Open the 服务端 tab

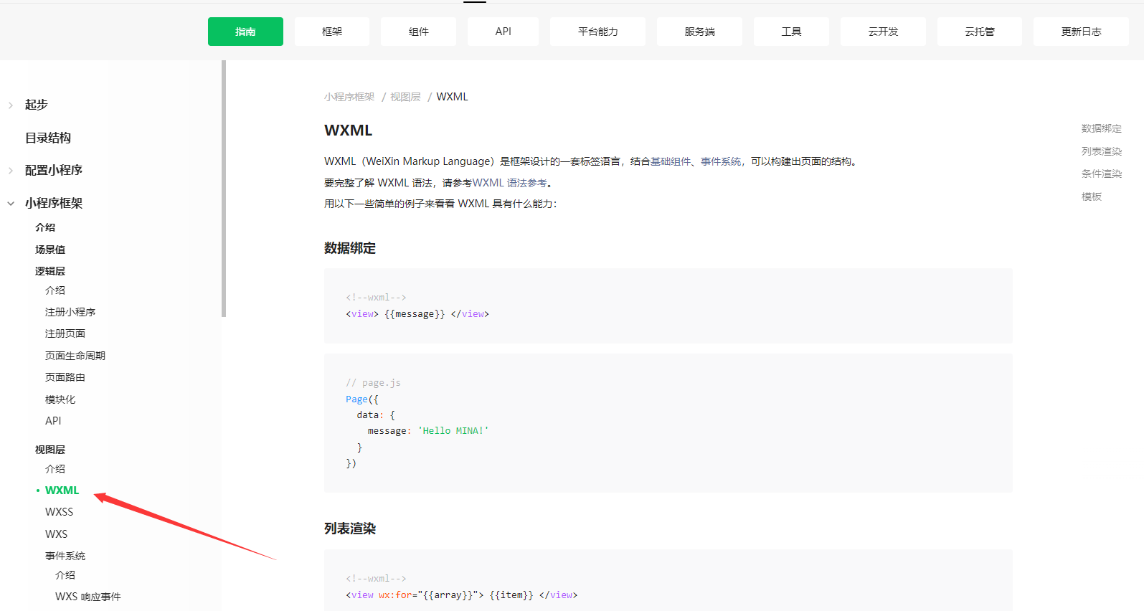pos(699,32)
